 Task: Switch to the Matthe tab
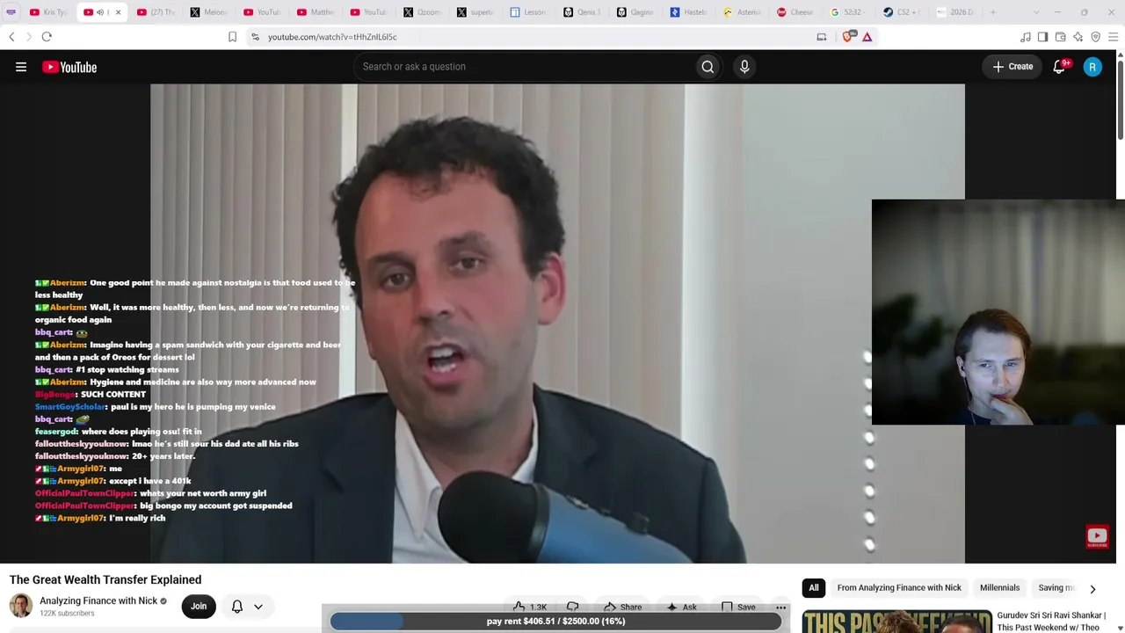tap(316, 12)
